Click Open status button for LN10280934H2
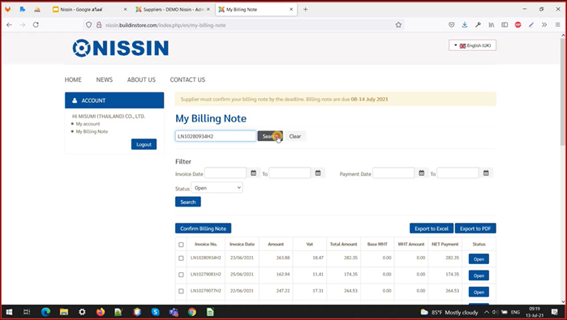 click(479, 259)
